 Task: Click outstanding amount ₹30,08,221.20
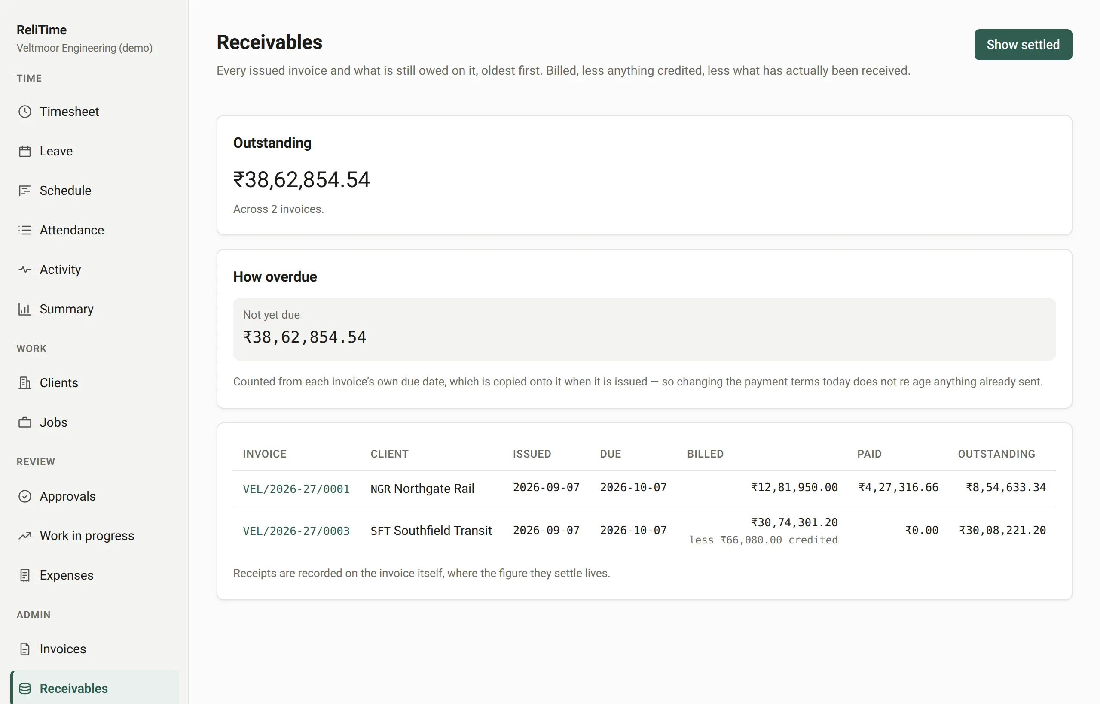[1002, 530]
